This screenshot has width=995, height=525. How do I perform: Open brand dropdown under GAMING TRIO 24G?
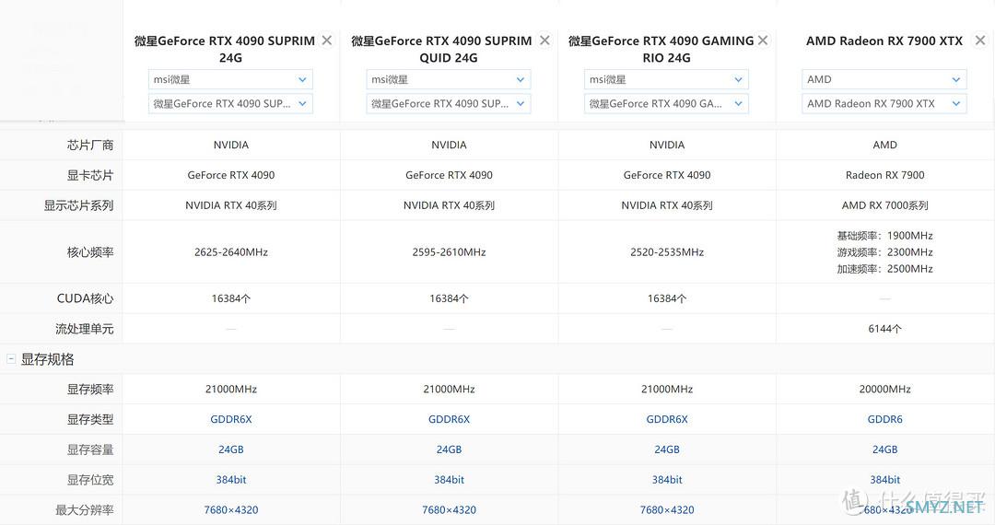pyautogui.click(x=666, y=79)
